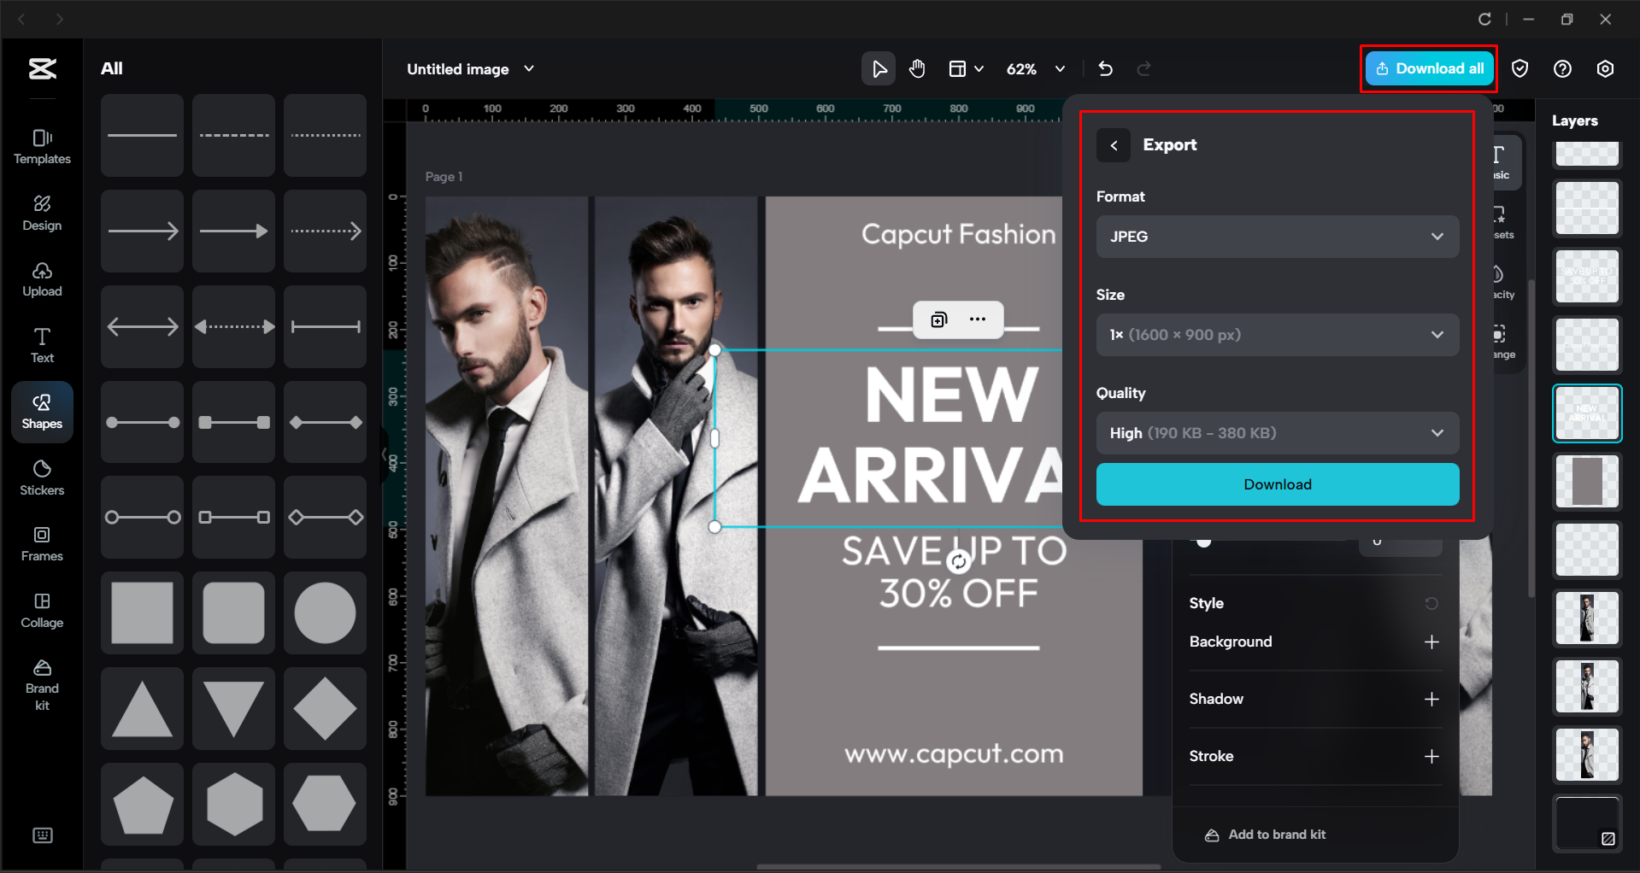Screen dimensions: 1640x873
Task: Open the zoom level dropdown at 62%
Action: [1036, 68]
